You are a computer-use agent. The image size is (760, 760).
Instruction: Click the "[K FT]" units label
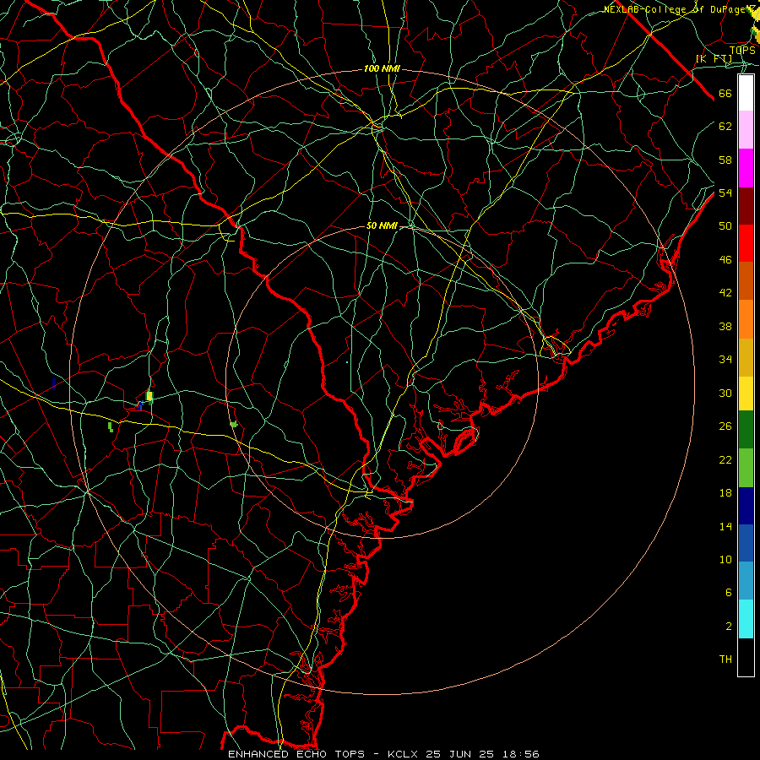tap(714, 58)
